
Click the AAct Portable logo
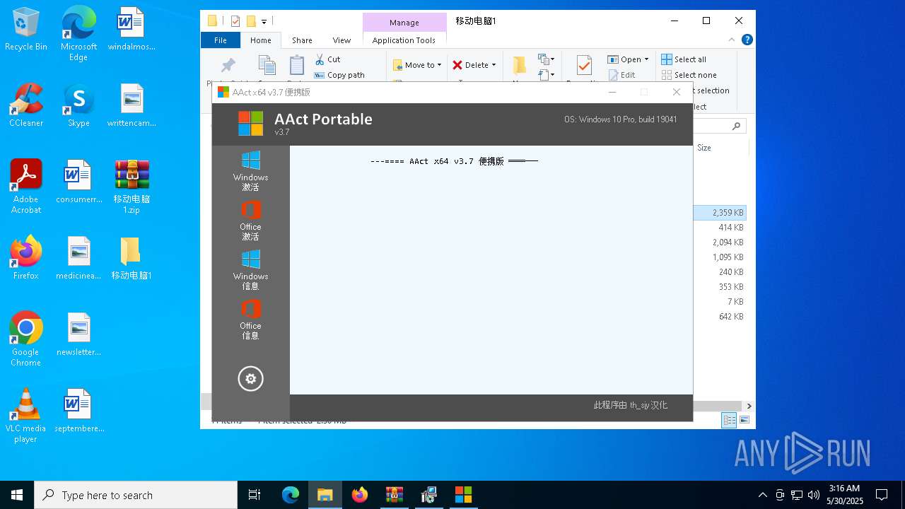pyautogui.click(x=250, y=124)
